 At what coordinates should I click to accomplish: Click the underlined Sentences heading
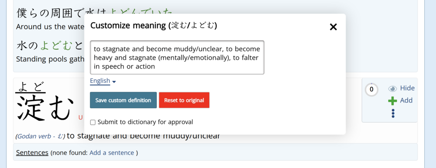click(x=32, y=152)
